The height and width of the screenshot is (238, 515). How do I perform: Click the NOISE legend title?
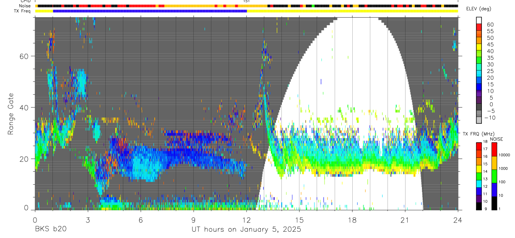coord(496,139)
